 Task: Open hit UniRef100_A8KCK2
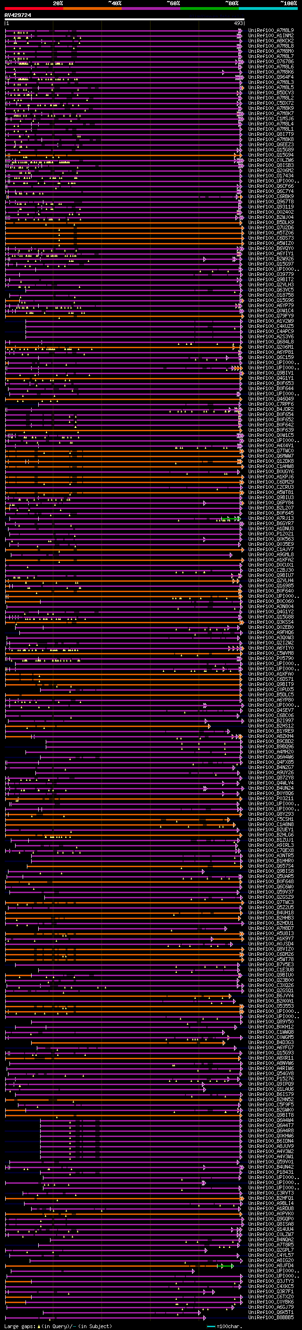pos(271,41)
